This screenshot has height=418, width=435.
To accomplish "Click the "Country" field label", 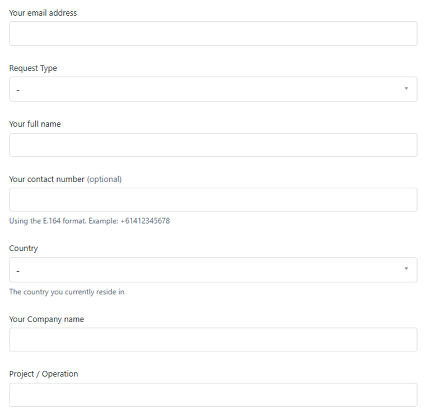I will tap(24, 248).
